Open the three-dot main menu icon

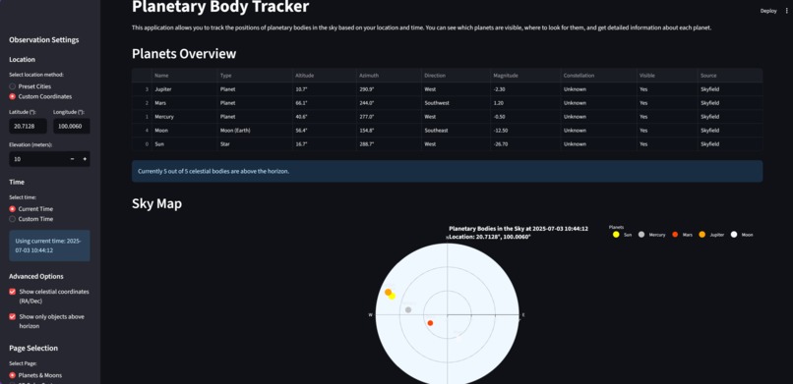pos(786,11)
